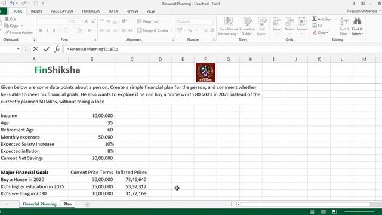This screenshot has height=215, width=382.
Task: Click the Wrap Text button
Action: point(148,21)
